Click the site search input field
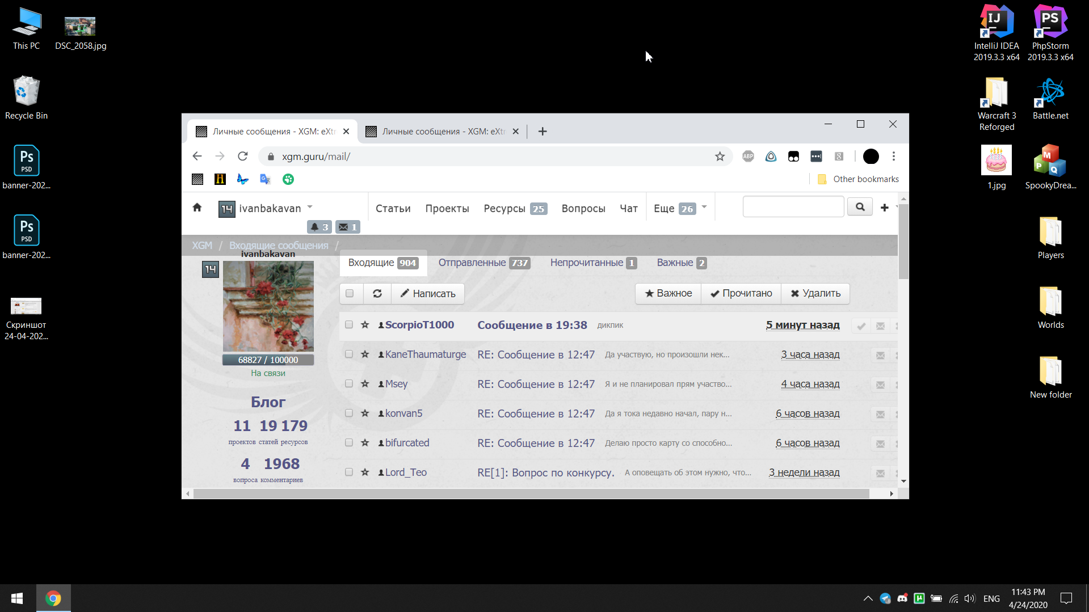Viewport: 1089px width, 612px height. tap(793, 207)
